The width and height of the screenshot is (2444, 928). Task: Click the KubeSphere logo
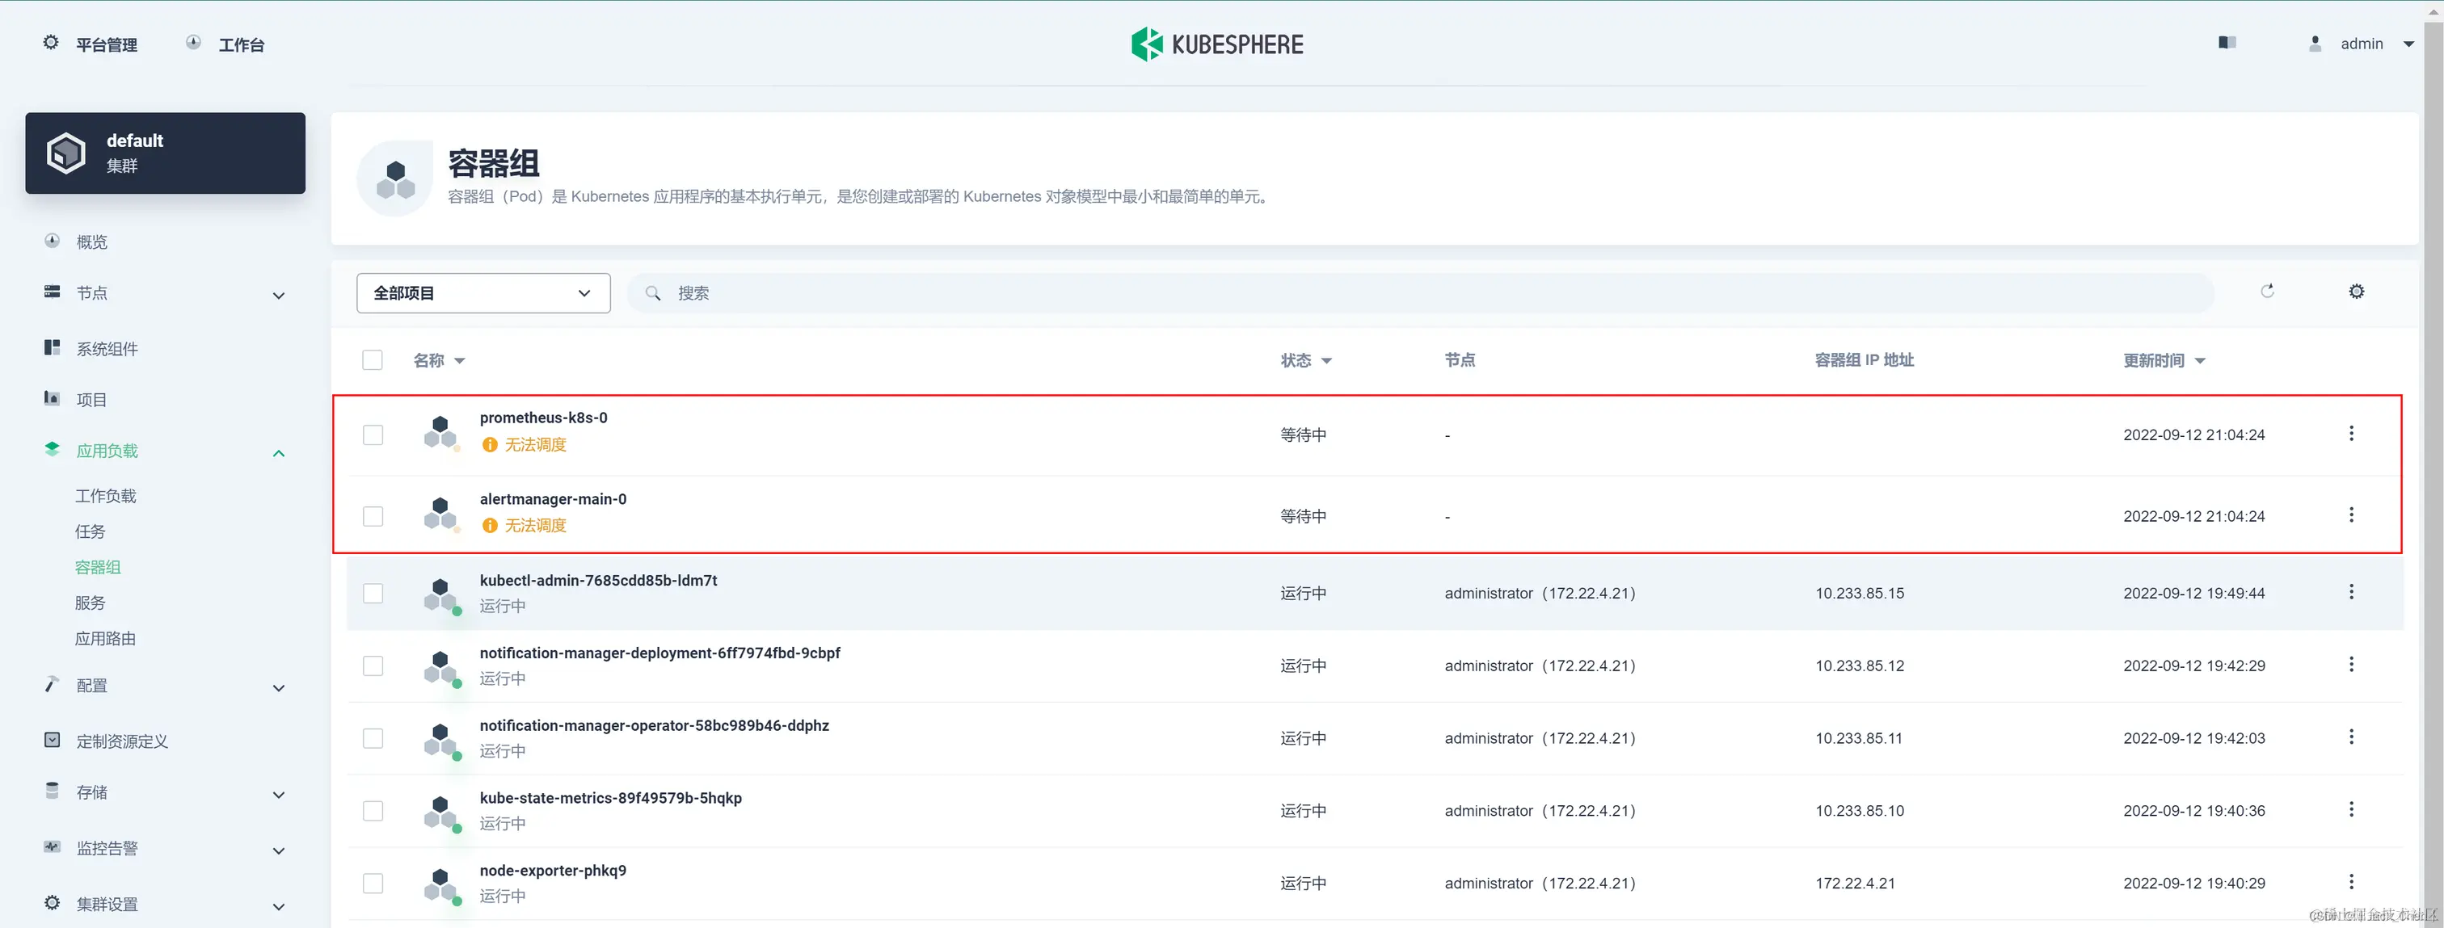coord(1217,44)
